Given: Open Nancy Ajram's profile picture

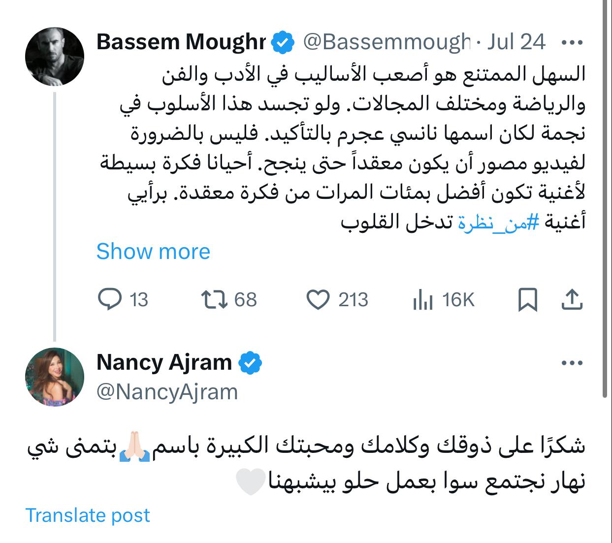Looking at the screenshot, I should click(x=55, y=377).
